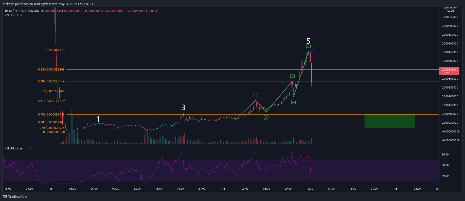Select the Fibonacci label 0.95(0.000021914)
The width and height of the screenshot is (465, 201).
pyautogui.click(x=53, y=128)
